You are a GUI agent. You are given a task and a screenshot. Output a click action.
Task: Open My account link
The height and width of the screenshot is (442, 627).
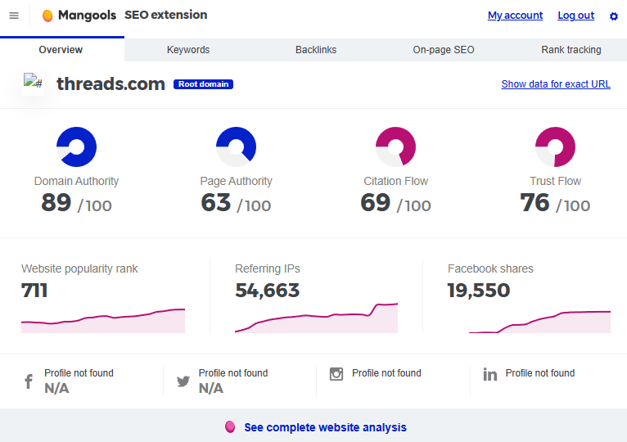click(x=515, y=16)
